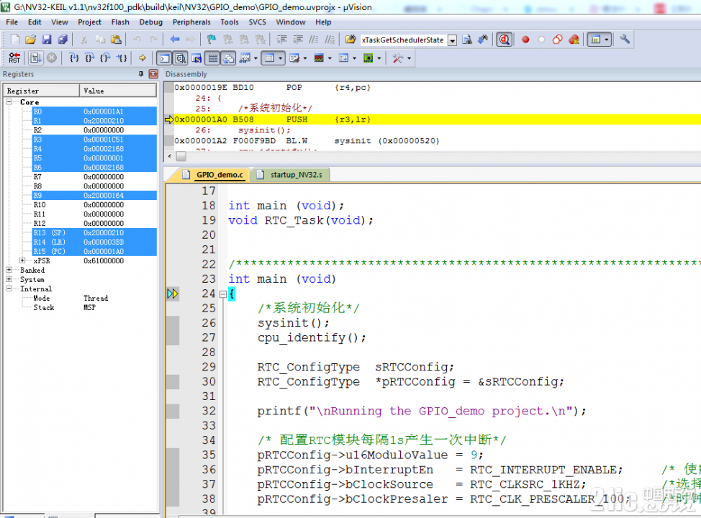The image size is (701, 518).
Task: Open the SVCS menu
Action: pos(257,22)
